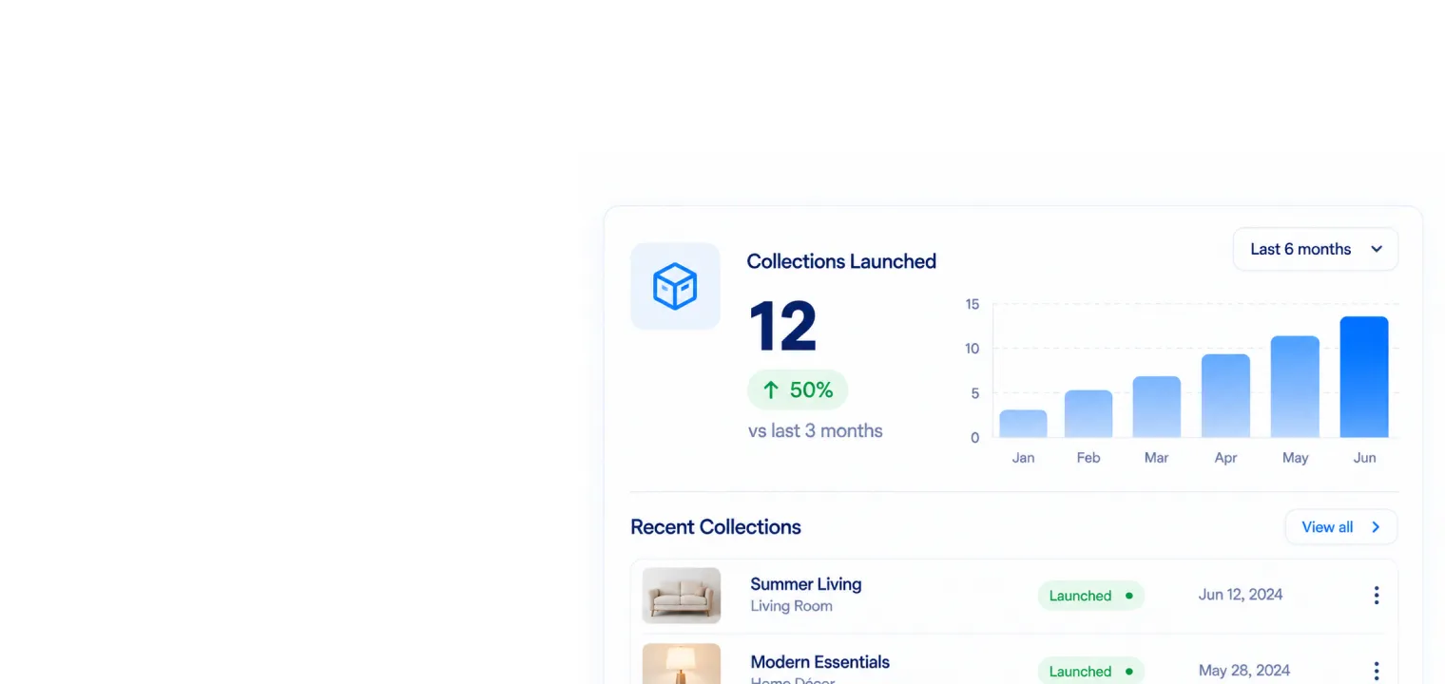The width and height of the screenshot is (1445, 684).
Task: Click the Jan bar in the chart
Action: pyautogui.click(x=1023, y=424)
